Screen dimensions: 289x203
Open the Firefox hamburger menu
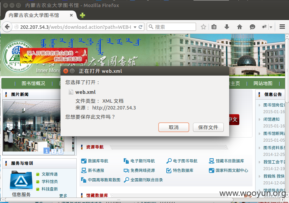pyautogui.click(x=282, y=27)
